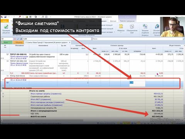185x139 pixels.
Task: Close the 24 ремонт дороги document tab
Action: click(x=70, y=42)
